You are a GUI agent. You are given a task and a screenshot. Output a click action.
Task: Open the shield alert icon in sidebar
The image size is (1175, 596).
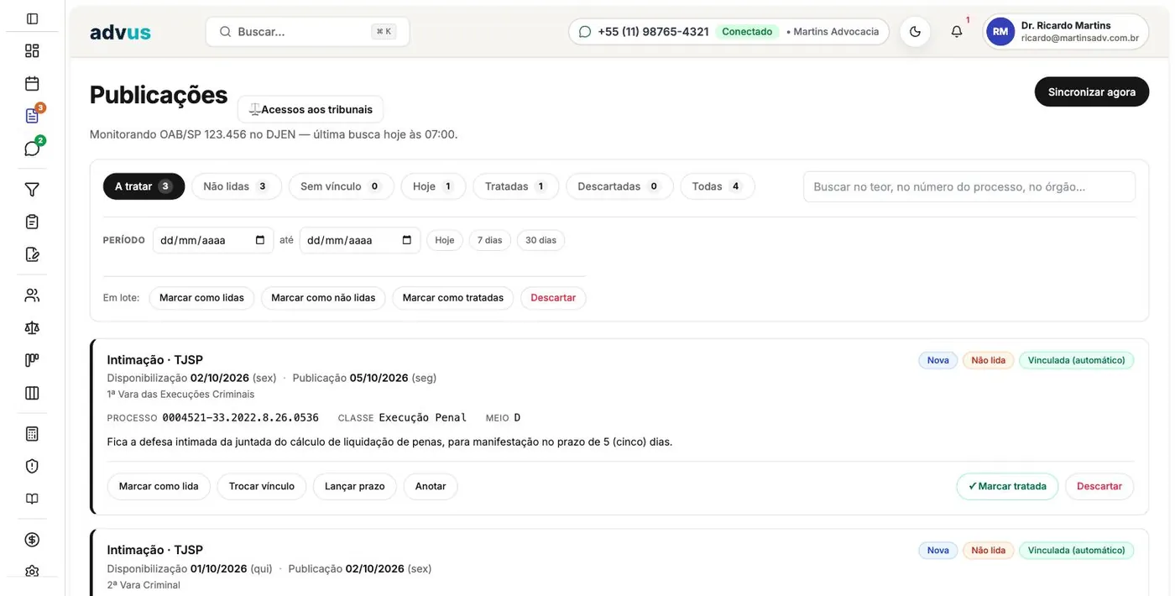[x=32, y=466]
